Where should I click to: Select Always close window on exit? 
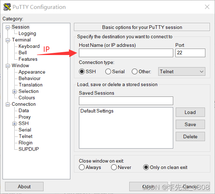click(82, 167)
